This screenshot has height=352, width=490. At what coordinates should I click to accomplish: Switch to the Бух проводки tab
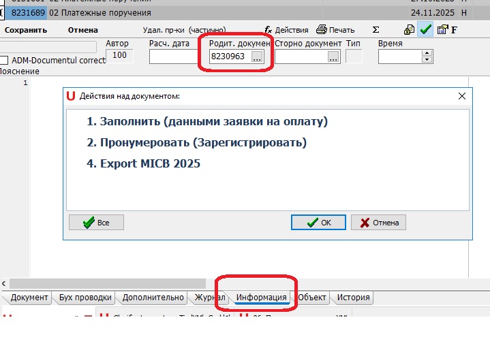pyautogui.click(x=85, y=298)
